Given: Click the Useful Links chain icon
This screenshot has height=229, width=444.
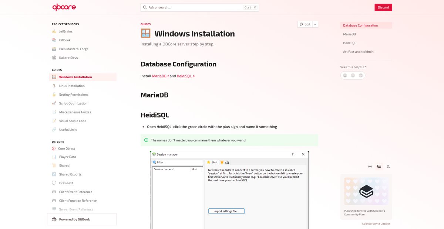Looking at the screenshot, I should 54,130.
